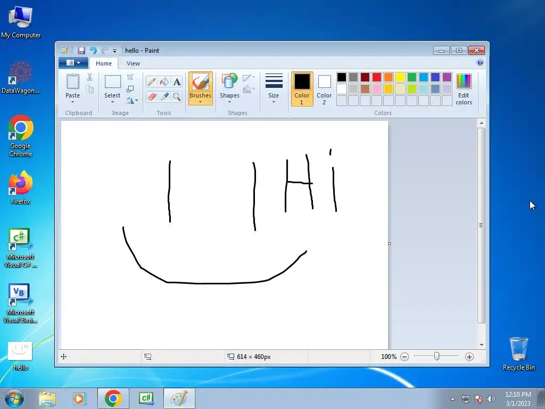Click the Redo arrow in title bar
Viewport: 545px width, 409px height.
[105, 51]
